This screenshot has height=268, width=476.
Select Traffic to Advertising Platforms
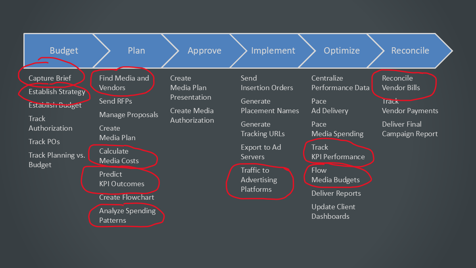click(x=259, y=180)
